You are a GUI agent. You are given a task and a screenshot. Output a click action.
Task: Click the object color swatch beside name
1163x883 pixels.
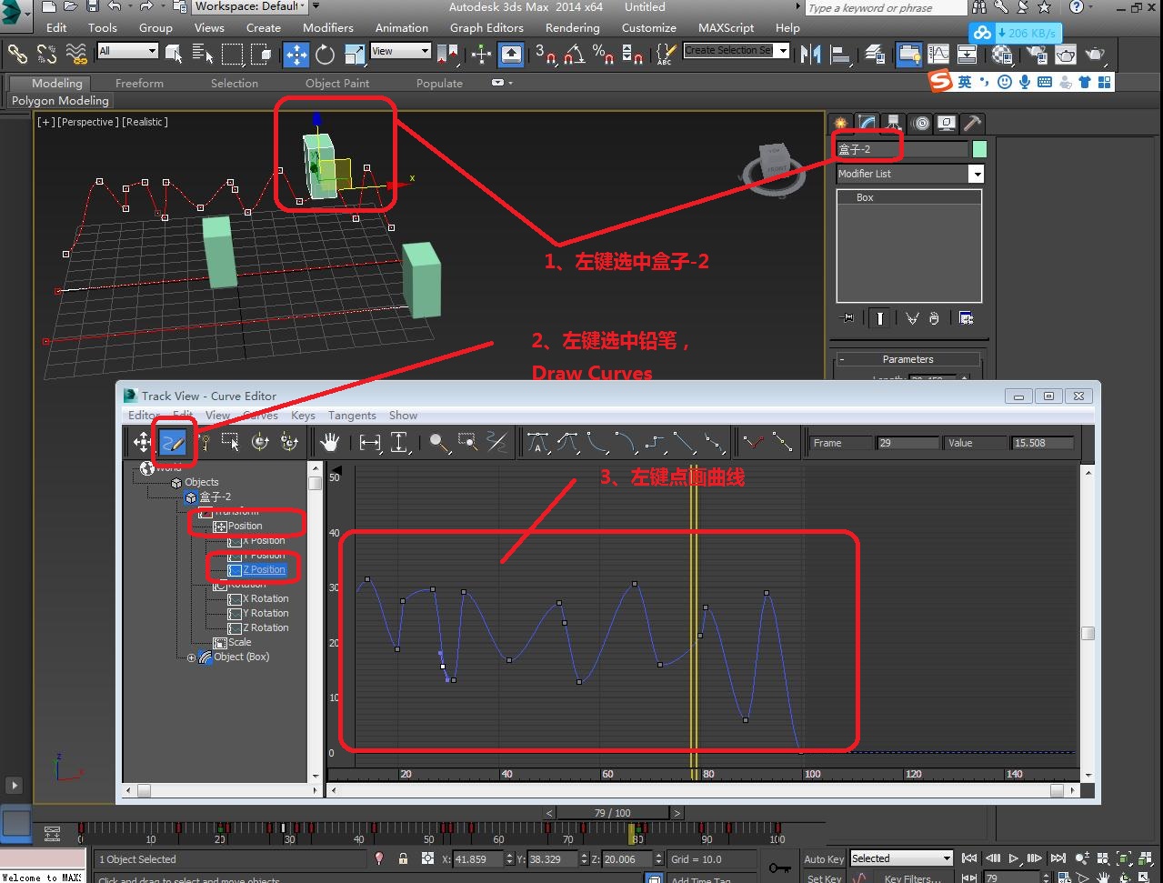(979, 149)
